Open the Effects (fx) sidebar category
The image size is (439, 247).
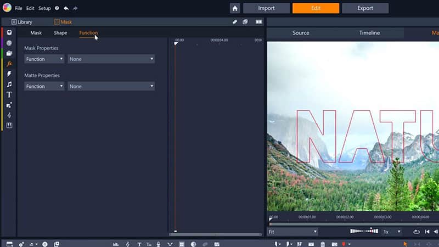coord(9,64)
